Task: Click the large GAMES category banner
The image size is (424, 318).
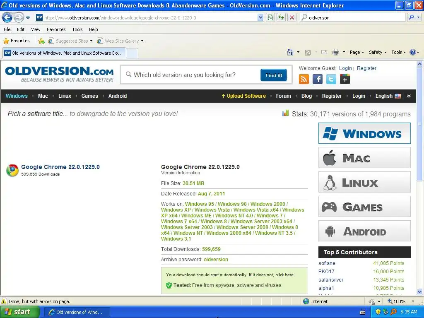Action: pos(364,207)
